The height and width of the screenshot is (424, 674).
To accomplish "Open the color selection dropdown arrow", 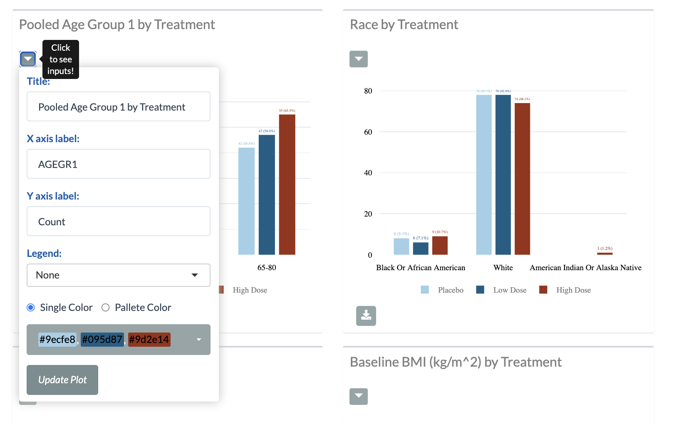I will pos(198,340).
